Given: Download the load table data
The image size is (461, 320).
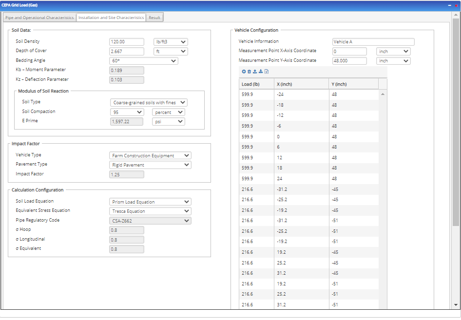Looking at the screenshot, I should click(x=261, y=72).
